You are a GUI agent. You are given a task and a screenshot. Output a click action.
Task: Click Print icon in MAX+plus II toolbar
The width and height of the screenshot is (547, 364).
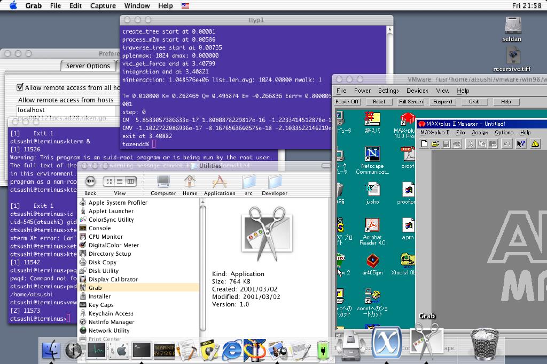(x=457, y=144)
